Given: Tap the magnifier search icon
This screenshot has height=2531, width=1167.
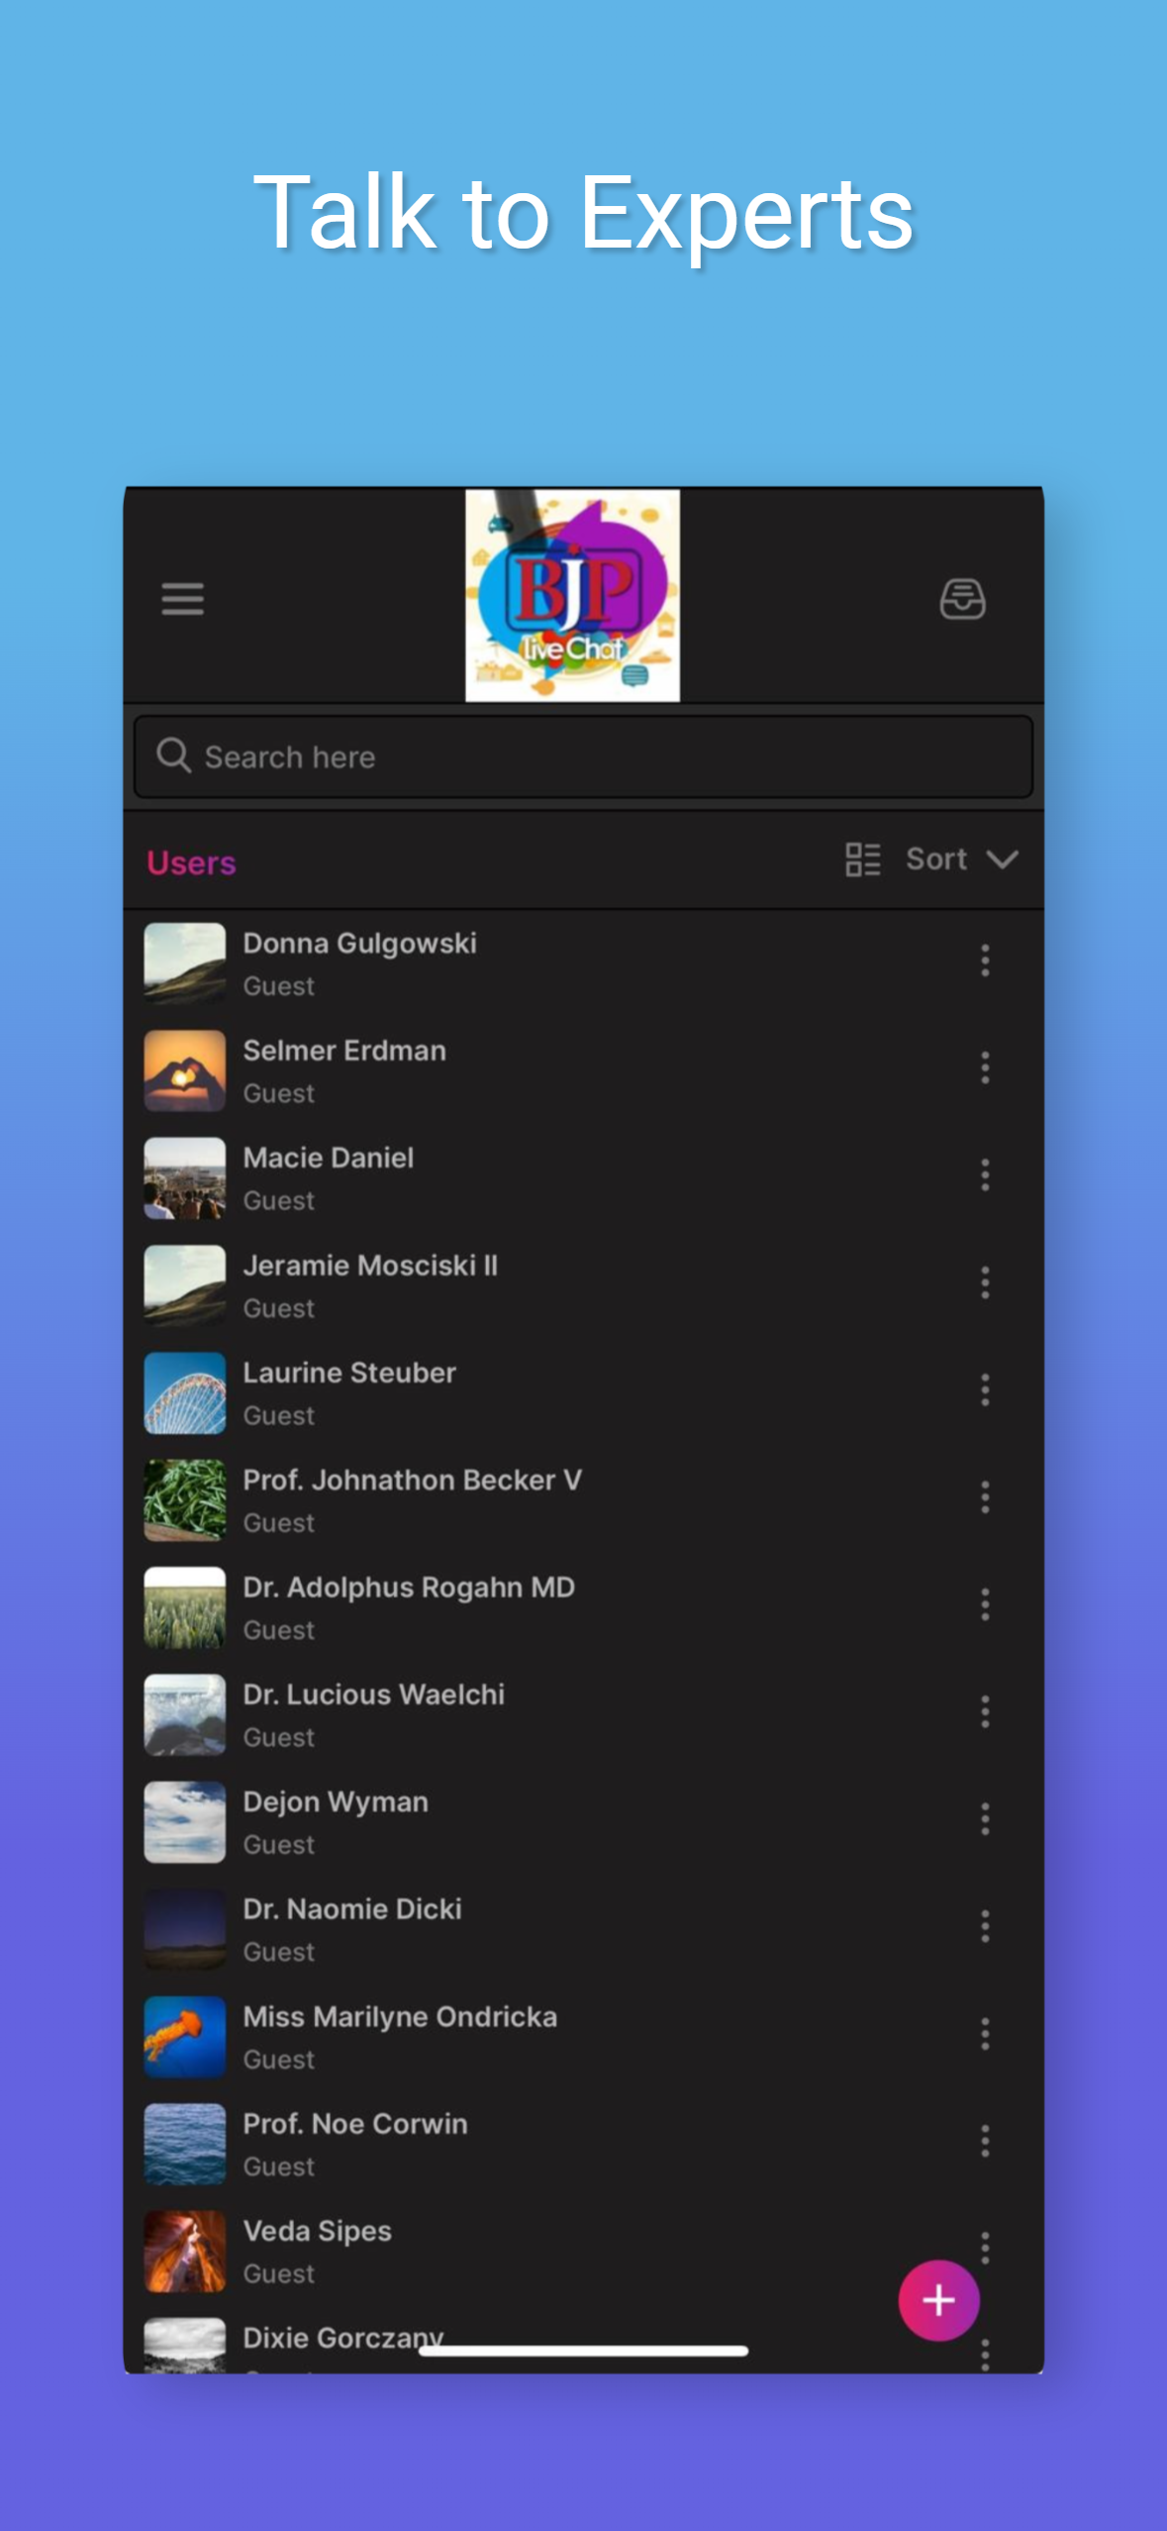Looking at the screenshot, I should point(174,756).
